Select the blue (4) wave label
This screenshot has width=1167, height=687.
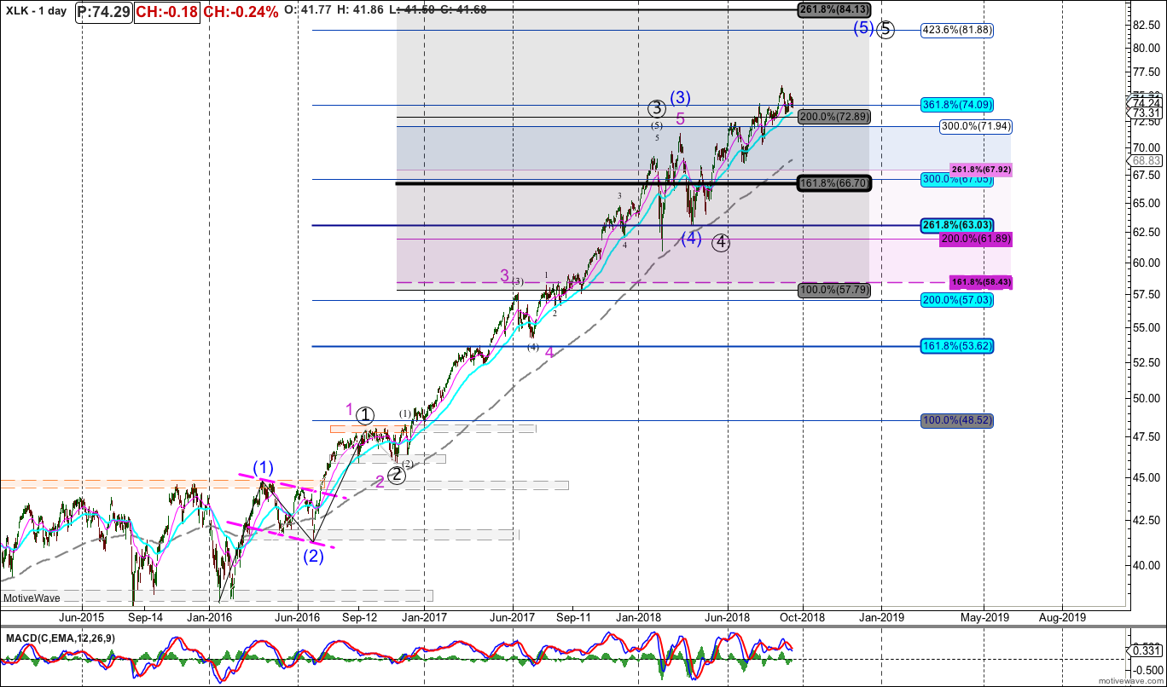691,239
